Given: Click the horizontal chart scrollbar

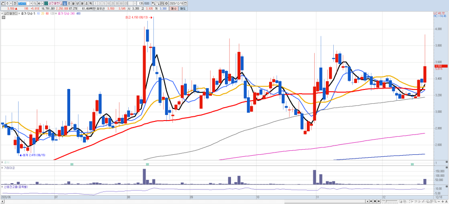Looking at the screenshot, I should pos(183,201).
